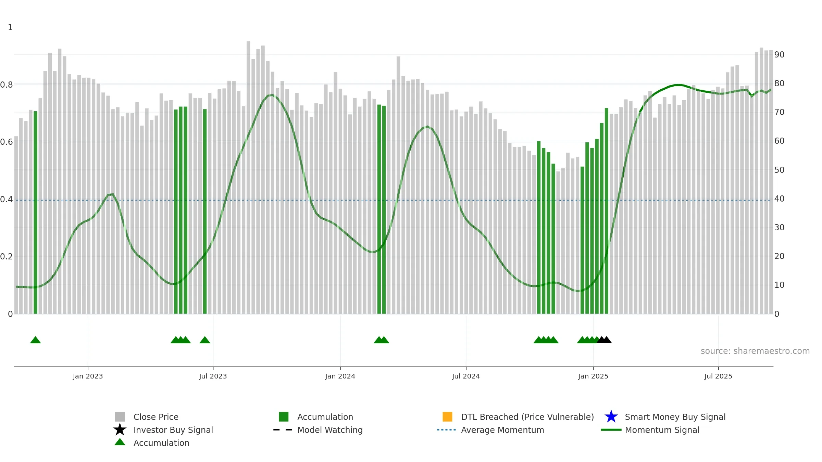Image resolution: width=822 pixels, height=462 pixels.
Task: Click the Model Watching legend text
Action: 330,430
